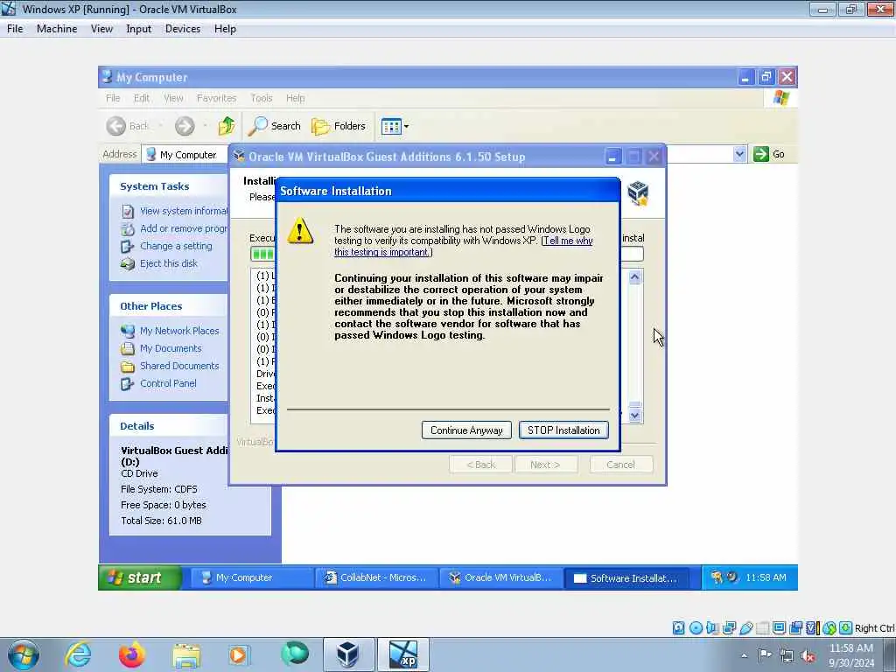Click audio icon in VirtualBox status bar
This screenshot has height=672, width=896.
coord(712,628)
